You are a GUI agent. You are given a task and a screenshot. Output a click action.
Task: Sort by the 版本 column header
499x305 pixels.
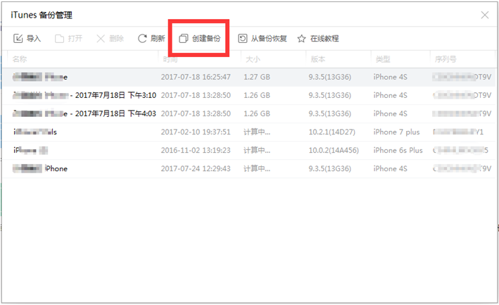pyautogui.click(x=318, y=59)
